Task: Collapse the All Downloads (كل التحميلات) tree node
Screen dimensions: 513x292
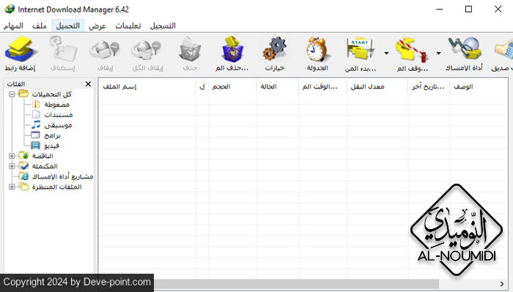Action: tap(12, 94)
